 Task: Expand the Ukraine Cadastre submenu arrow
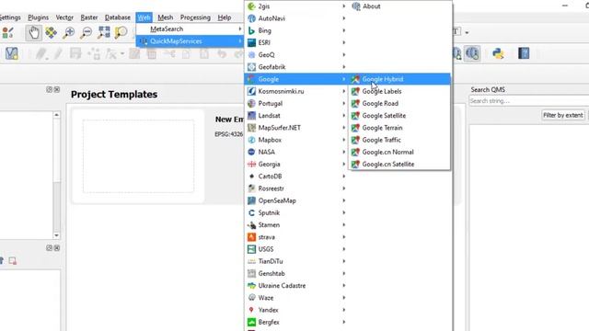pyautogui.click(x=343, y=286)
